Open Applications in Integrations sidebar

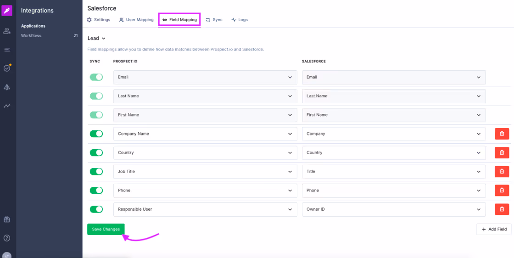point(33,26)
